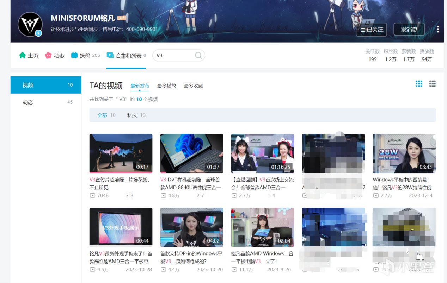The height and width of the screenshot is (283, 447).
Task: Open the 04:02 video thumbnail
Action: tap(192, 227)
